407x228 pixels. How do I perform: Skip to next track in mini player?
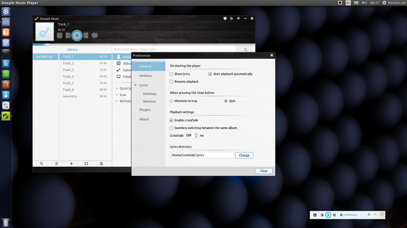click(334, 215)
